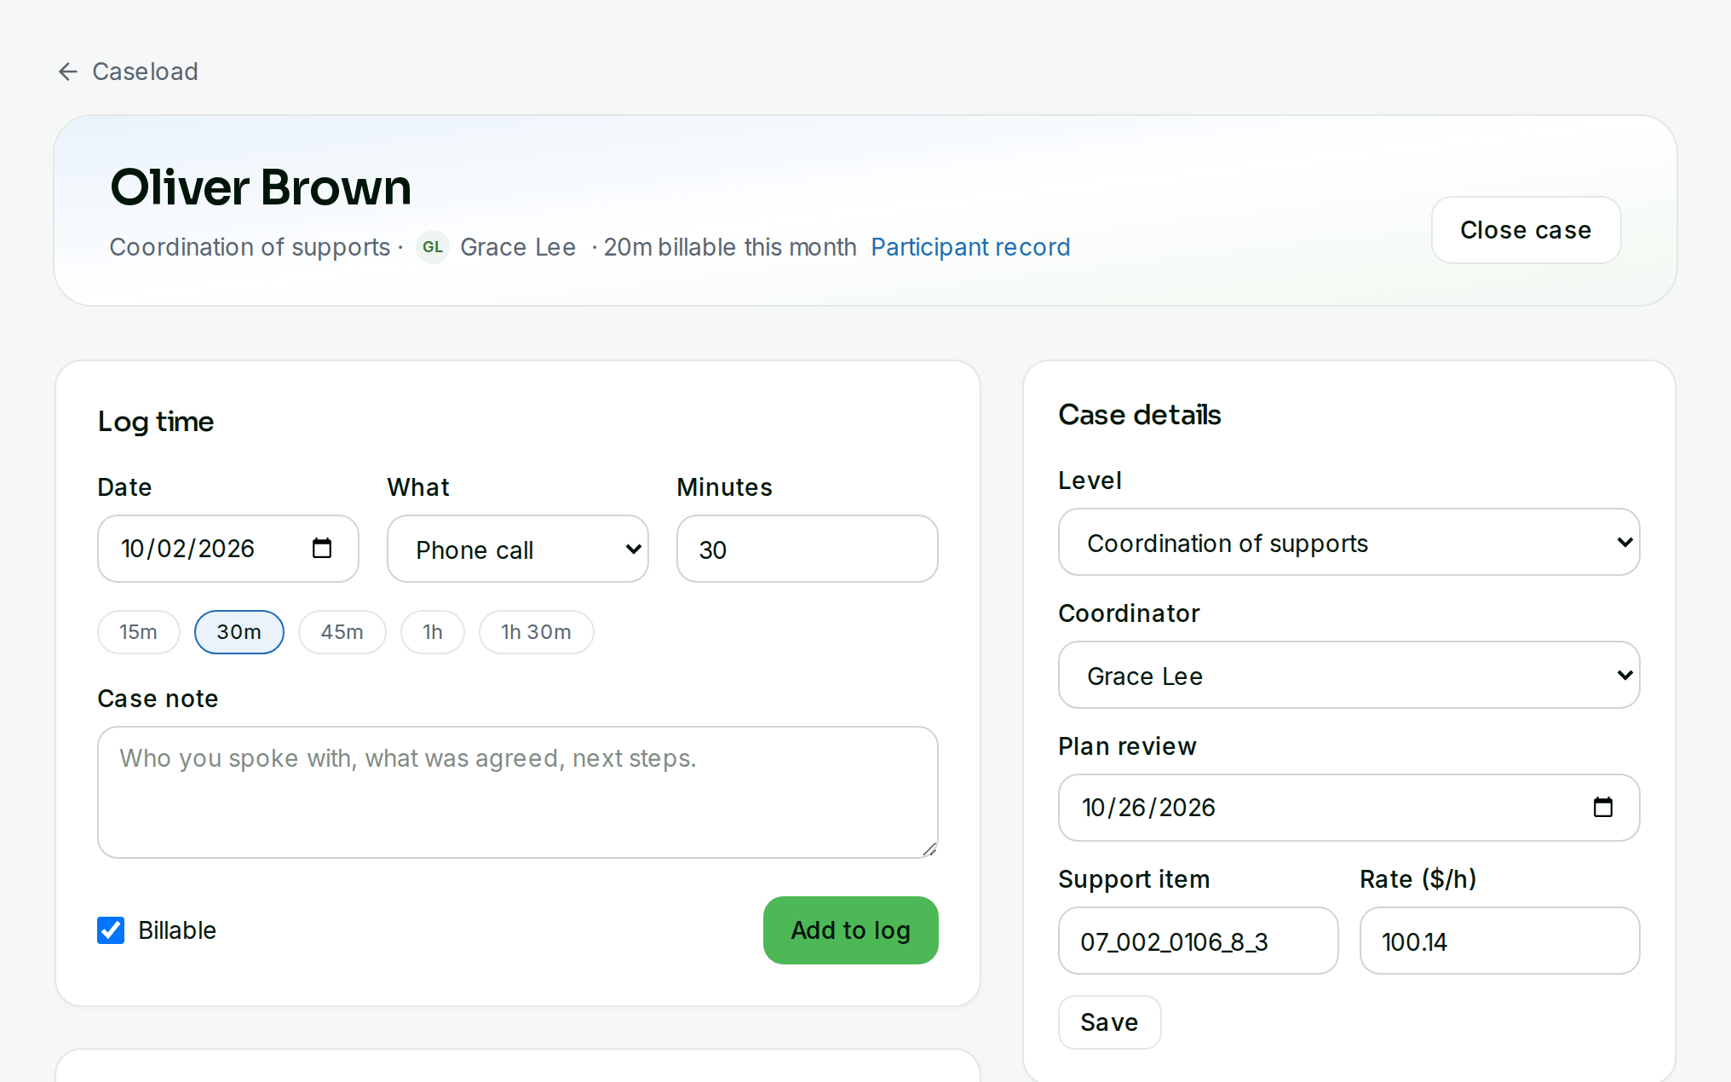
Task: Expand the Level dropdown
Action: [x=1349, y=542]
